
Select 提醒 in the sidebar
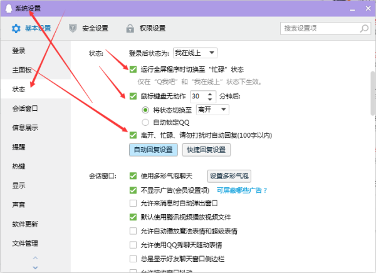(36, 147)
